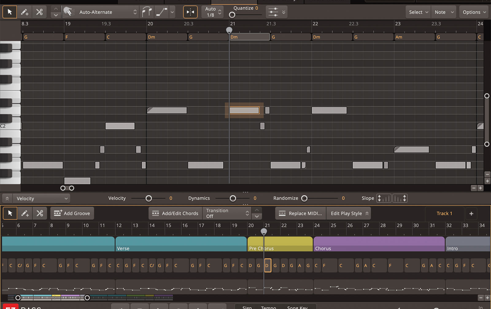Adjust the Velocity slider knob
The height and width of the screenshot is (309, 491).
149,199
